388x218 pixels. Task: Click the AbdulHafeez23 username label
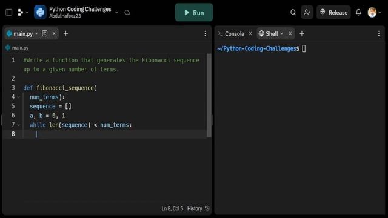[65, 16]
